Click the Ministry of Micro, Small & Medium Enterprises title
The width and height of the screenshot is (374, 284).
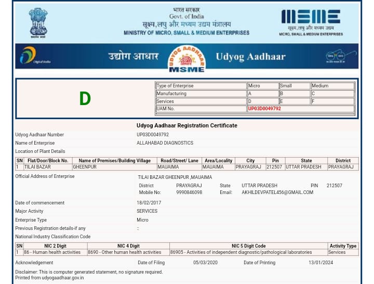pos(186,33)
